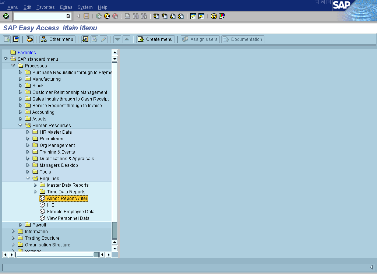Open the command field history dropdown
This screenshot has width=377, height=274.
click(68, 16)
